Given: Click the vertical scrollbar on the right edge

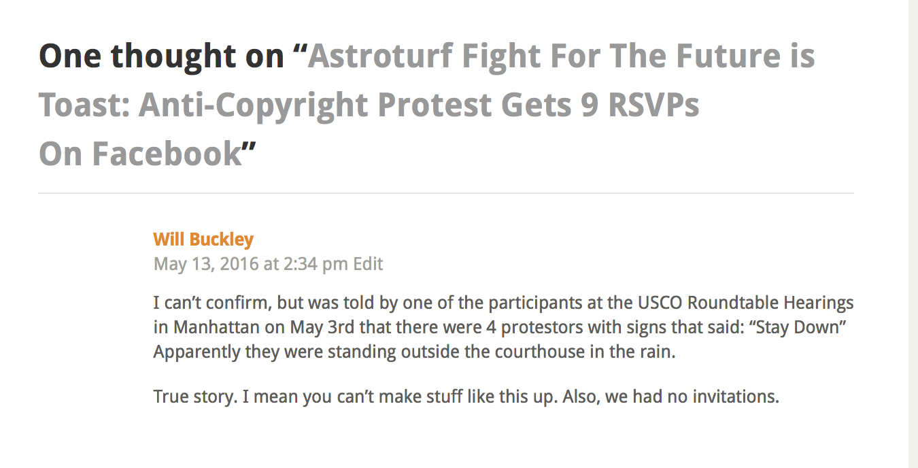Looking at the screenshot, I should coord(913,234).
